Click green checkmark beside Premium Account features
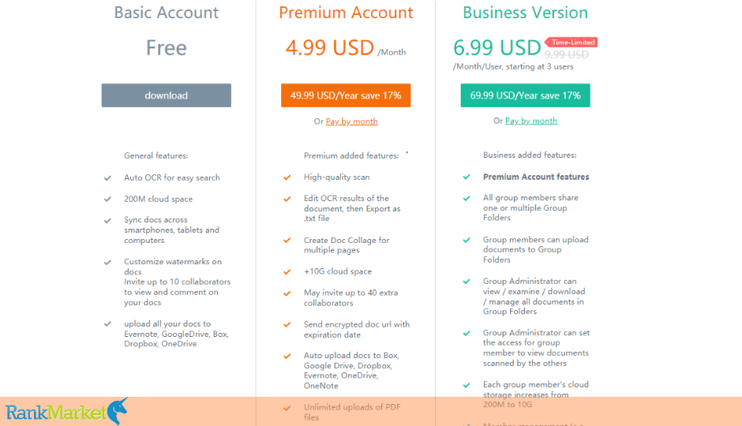 point(467,177)
